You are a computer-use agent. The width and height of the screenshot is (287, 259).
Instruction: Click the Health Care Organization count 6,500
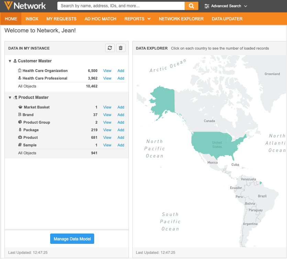coord(92,71)
